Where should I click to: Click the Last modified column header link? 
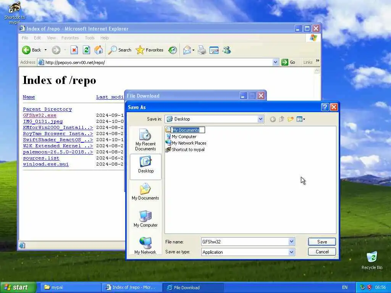click(x=110, y=97)
